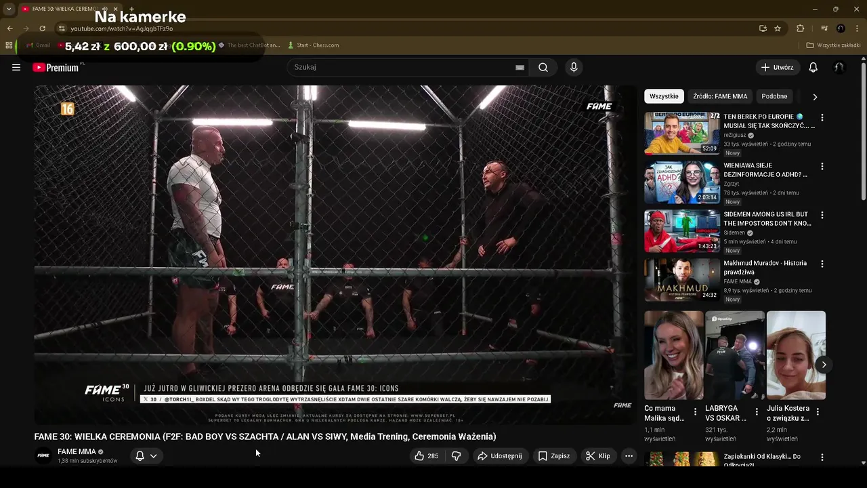The image size is (867, 488).
Task: Open Wszystkie zakładki bookmarks folder
Action: click(833, 45)
